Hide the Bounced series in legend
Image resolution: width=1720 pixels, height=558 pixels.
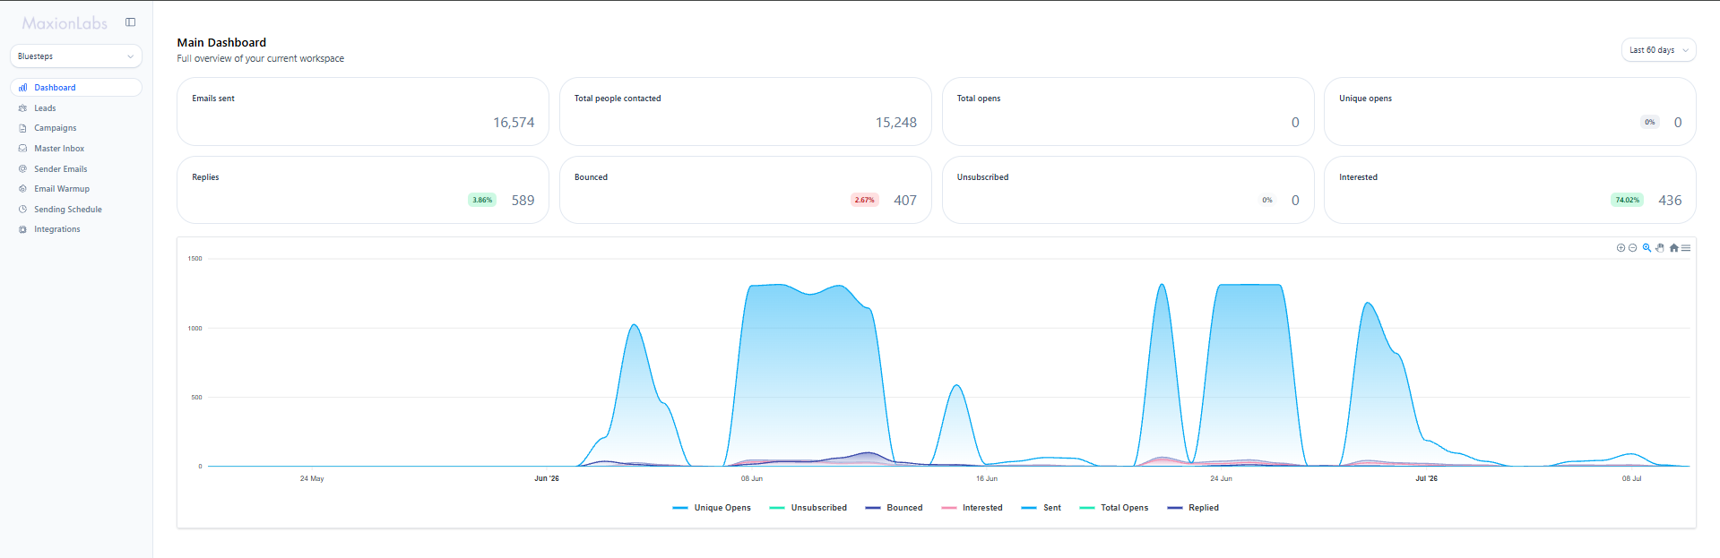point(894,508)
